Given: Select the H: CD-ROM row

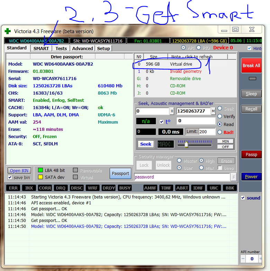Looking at the screenshot, I should (x=185, y=86).
